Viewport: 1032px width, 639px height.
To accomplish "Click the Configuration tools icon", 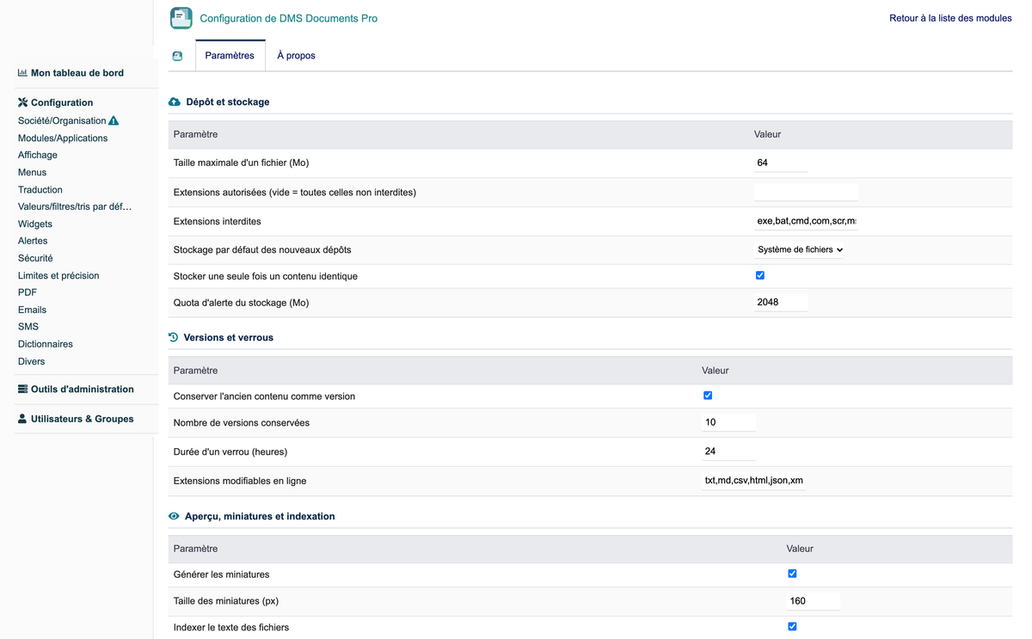I will click(x=22, y=102).
